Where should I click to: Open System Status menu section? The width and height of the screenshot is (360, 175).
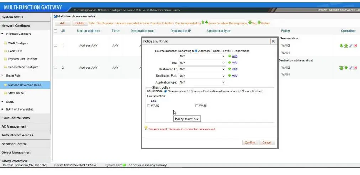25,17
